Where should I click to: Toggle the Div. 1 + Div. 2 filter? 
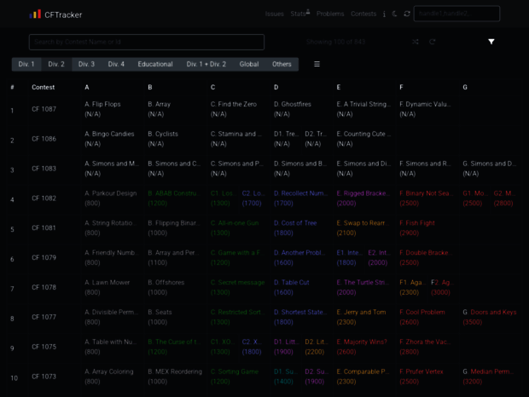206,64
